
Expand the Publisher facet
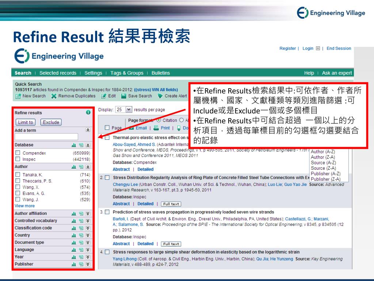(88, 264)
